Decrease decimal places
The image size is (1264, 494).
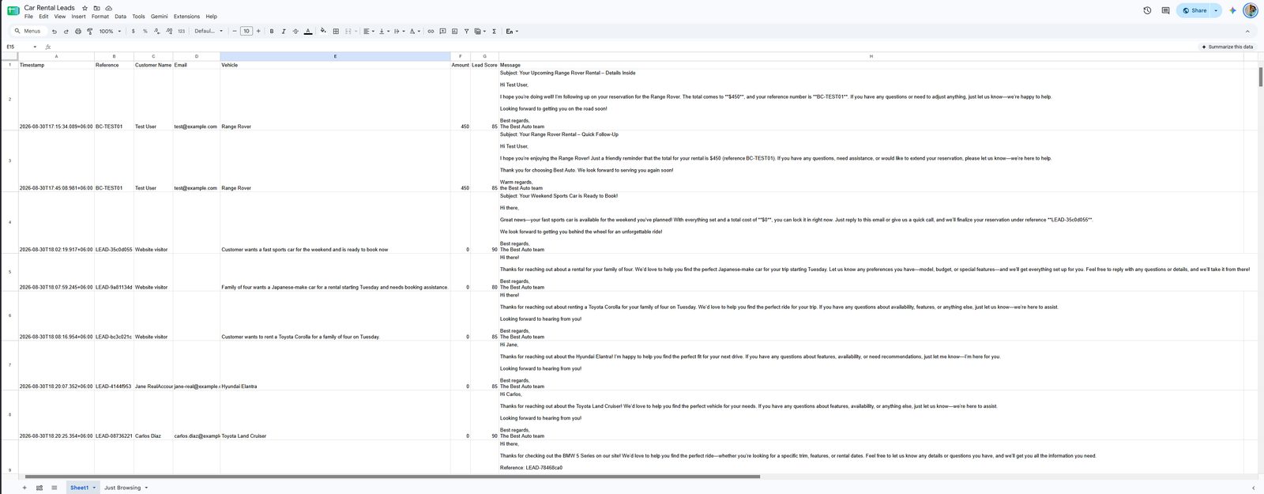[156, 32]
